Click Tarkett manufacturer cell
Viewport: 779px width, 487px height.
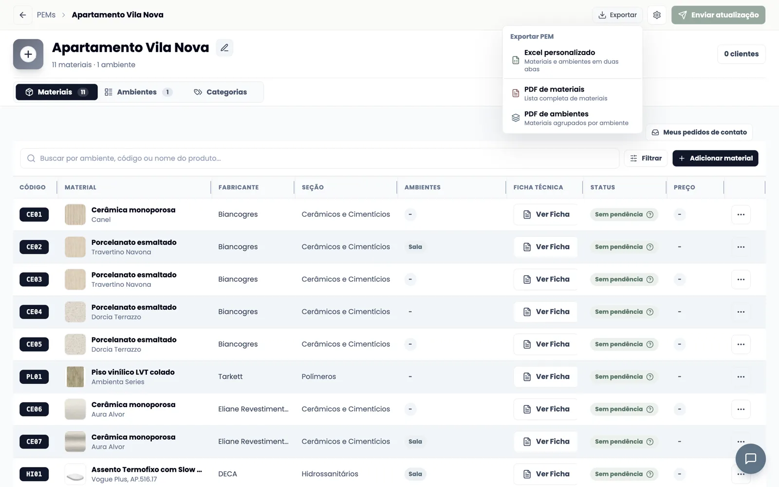230,377
